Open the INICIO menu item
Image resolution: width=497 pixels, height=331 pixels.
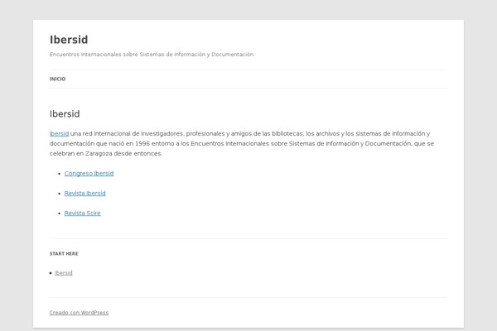(57, 79)
